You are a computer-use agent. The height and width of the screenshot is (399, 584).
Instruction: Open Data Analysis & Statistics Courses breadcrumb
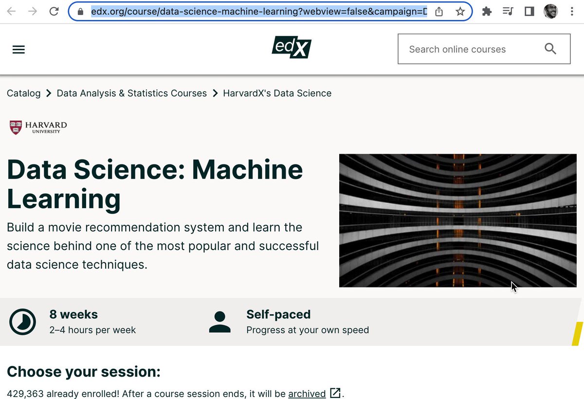coord(132,93)
